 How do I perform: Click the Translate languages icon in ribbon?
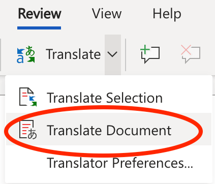pyautogui.click(x=26, y=54)
